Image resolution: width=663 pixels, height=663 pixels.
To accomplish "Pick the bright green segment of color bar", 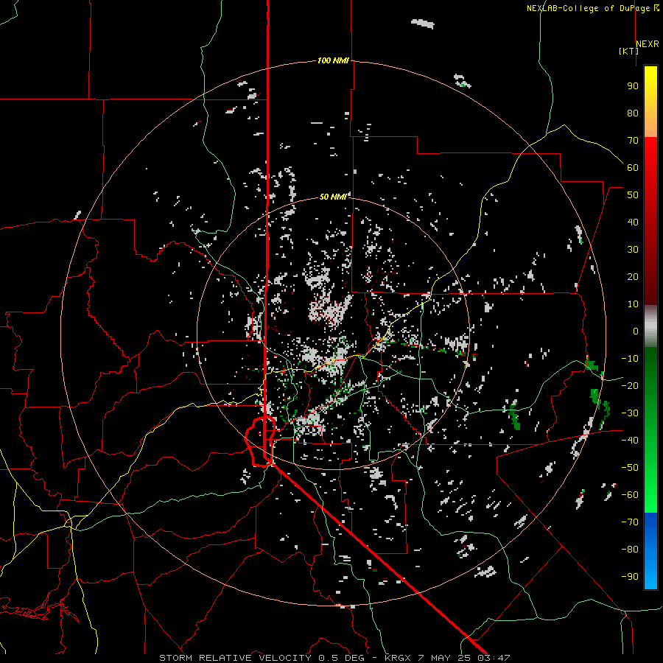I will click(x=650, y=486).
